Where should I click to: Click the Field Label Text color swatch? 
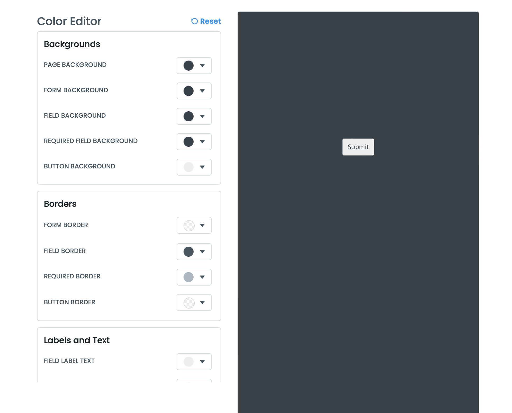click(188, 362)
